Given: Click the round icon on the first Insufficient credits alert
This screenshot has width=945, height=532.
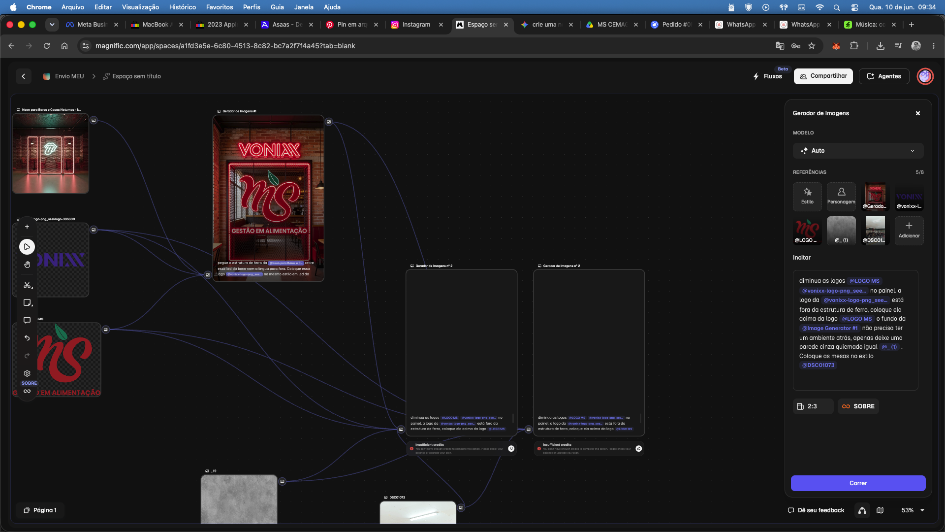Looking at the screenshot, I should (511, 448).
